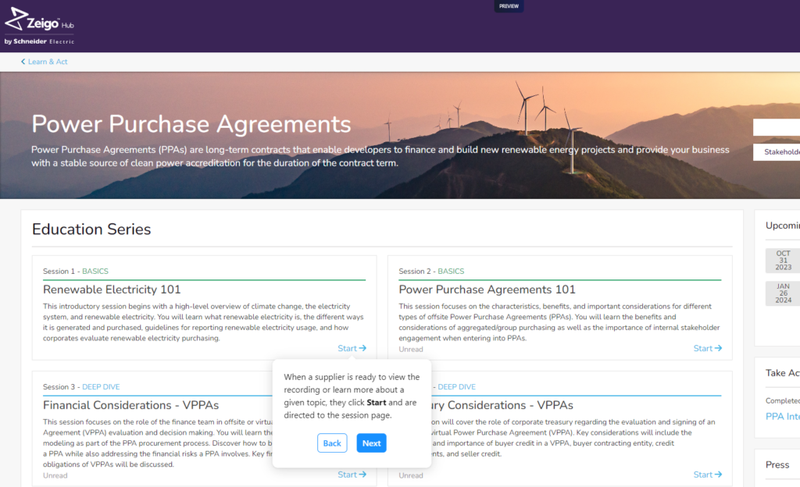Open the Renewable Electricity 101 title
This screenshot has width=800, height=487.
[x=112, y=290]
